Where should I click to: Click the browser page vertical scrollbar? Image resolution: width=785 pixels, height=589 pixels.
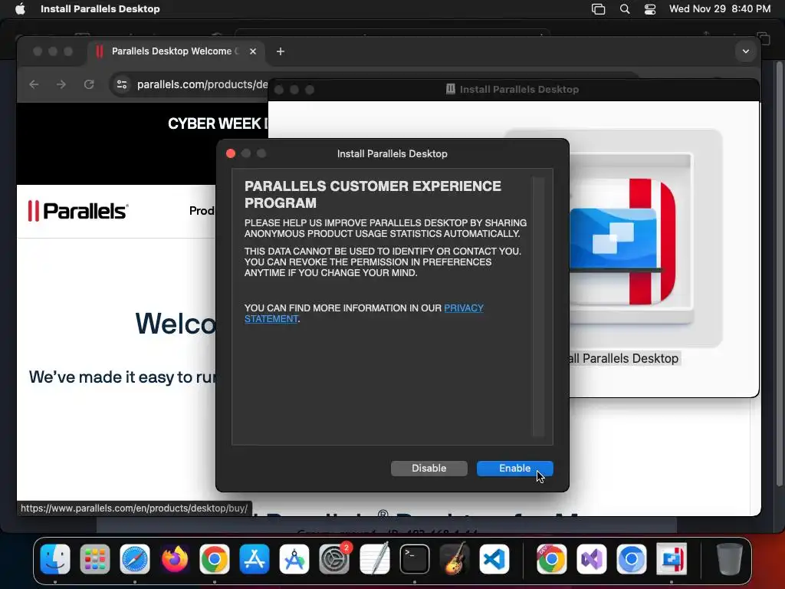[779, 273]
